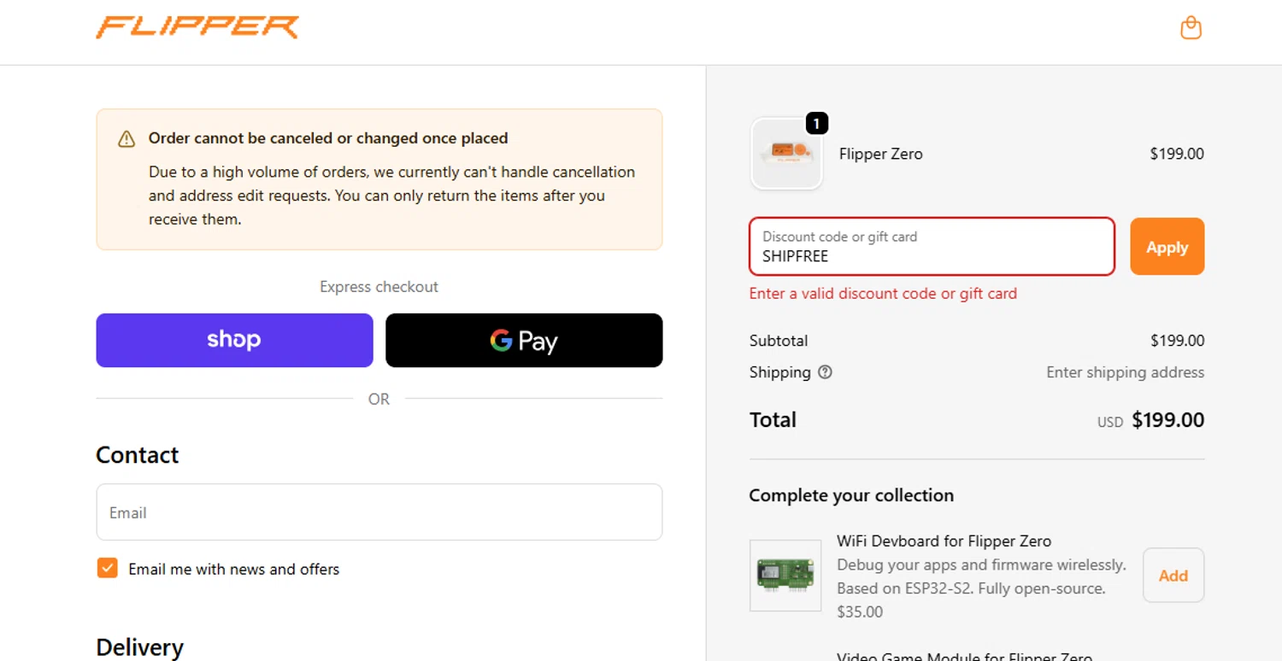Click into the discount code field
The height and width of the screenshot is (661, 1282).
932,247
